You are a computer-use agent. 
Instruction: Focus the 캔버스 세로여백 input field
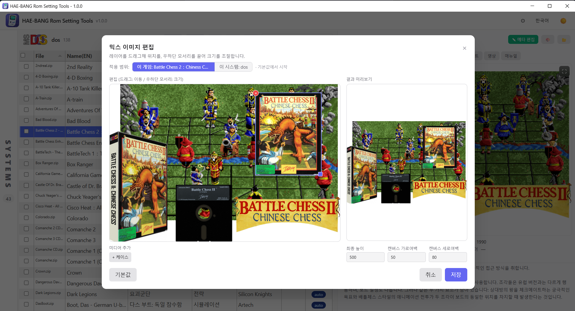point(448,257)
